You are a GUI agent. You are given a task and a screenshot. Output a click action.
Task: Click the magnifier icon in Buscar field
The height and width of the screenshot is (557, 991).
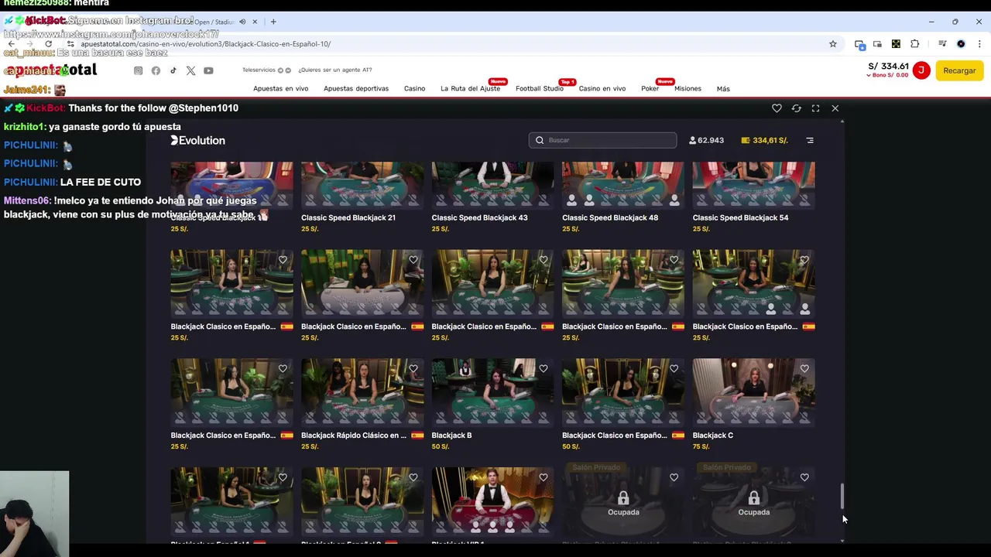click(540, 140)
